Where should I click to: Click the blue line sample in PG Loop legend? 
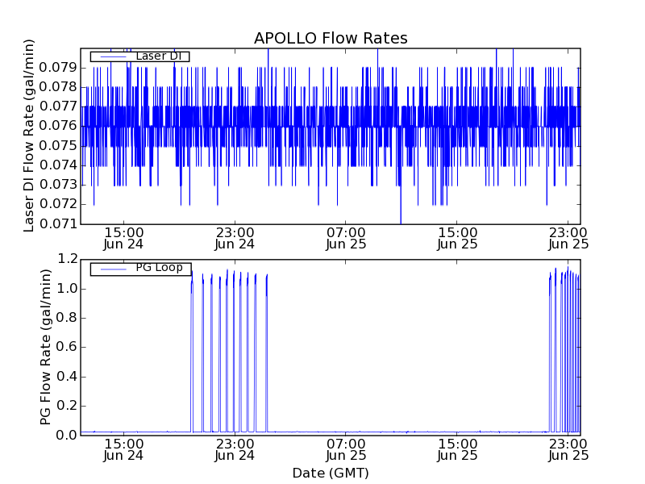point(113,269)
